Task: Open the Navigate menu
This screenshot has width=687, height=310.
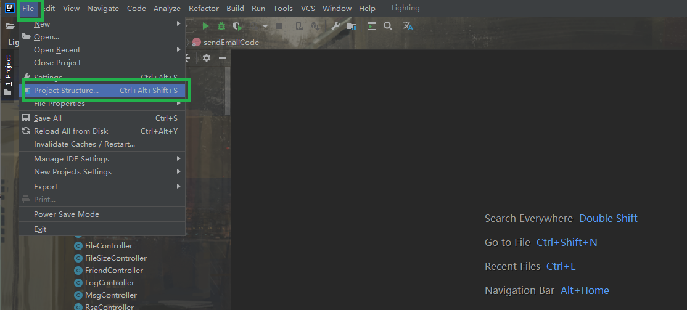Action: tap(102, 8)
